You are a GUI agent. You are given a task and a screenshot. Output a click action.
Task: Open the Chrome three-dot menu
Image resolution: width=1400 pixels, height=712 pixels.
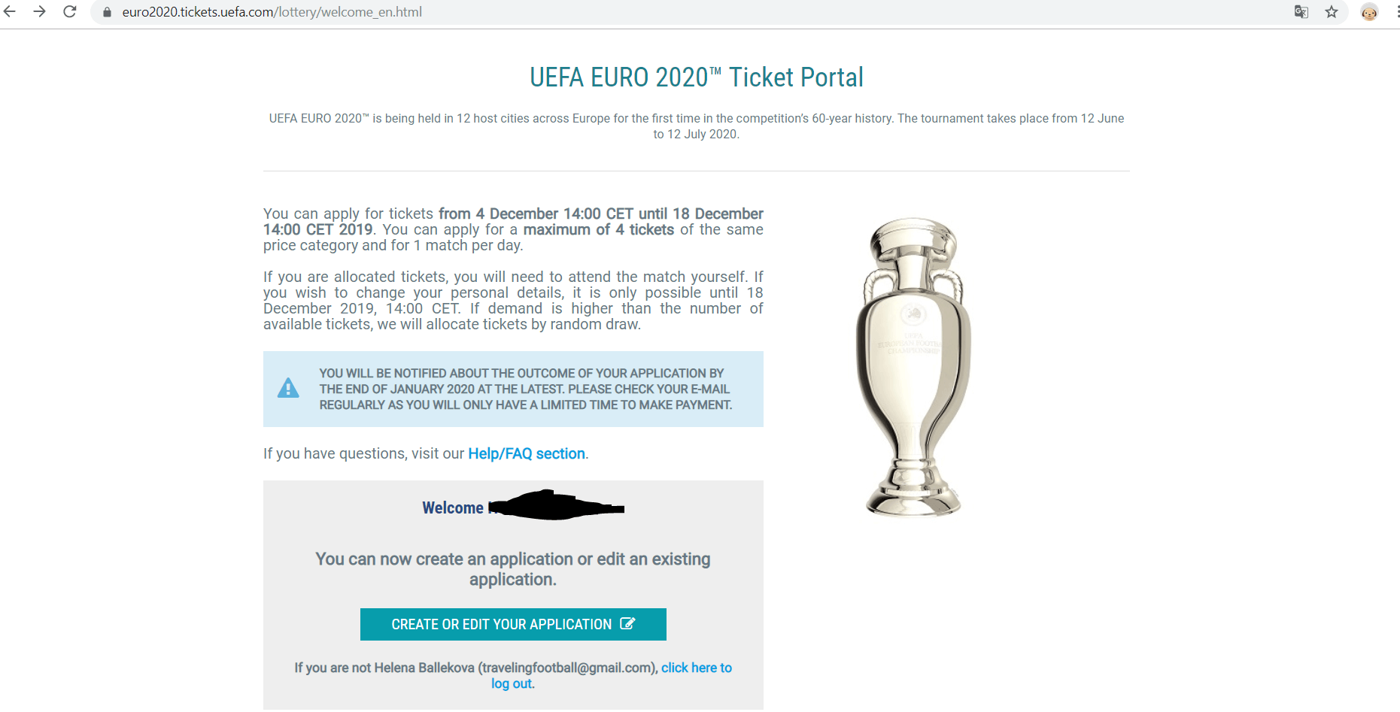(1397, 12)
